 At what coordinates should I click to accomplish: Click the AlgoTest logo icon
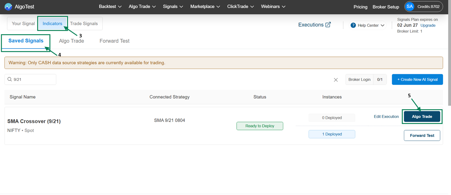click(8, 7)
